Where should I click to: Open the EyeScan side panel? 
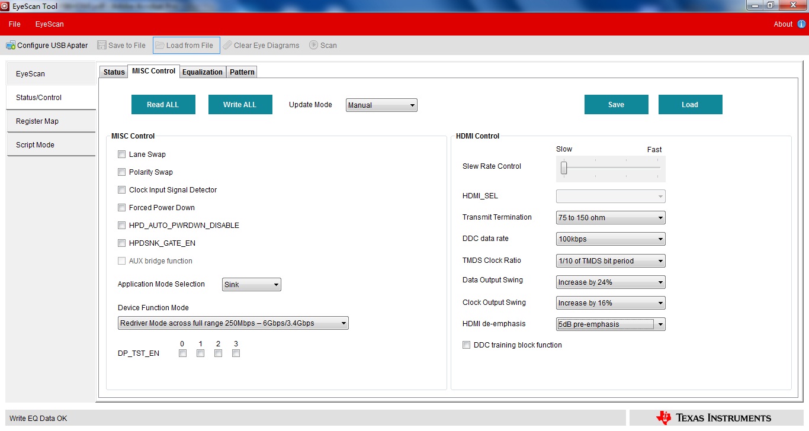coord(51,74)
